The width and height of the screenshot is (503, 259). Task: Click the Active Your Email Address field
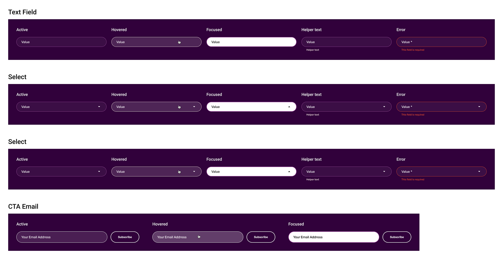point(62,237)
